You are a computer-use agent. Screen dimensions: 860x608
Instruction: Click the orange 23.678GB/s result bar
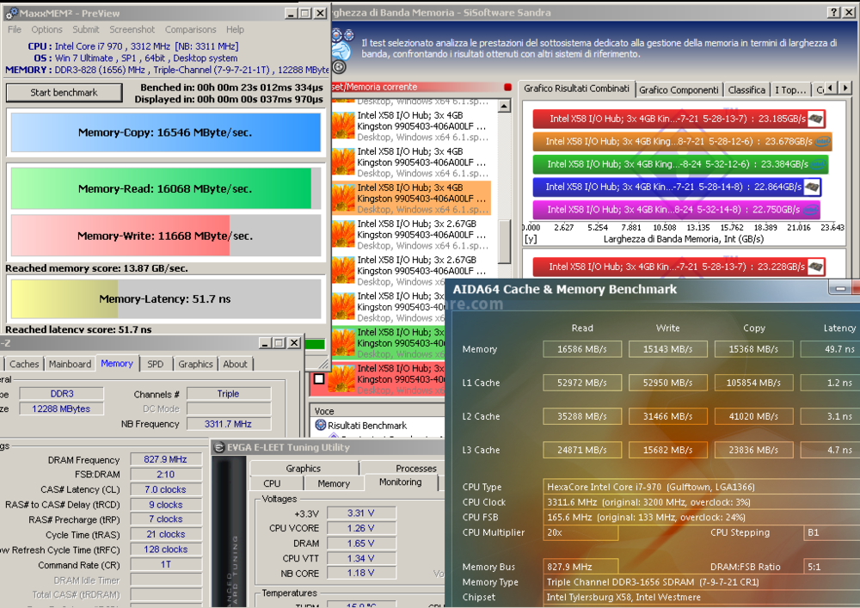tap(682, 141)
